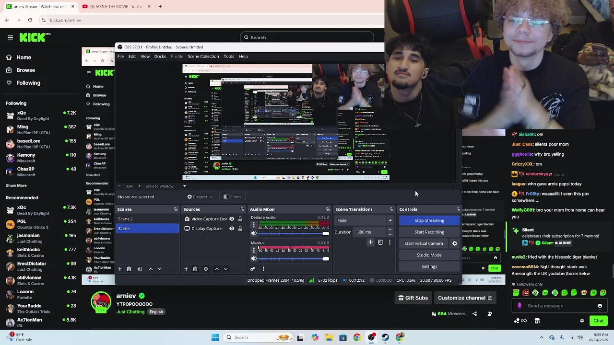This screenshot has height=345, width=614.
Task: Adjust Mic/Aux volume slider
Action: pyautogui.click(x=294, y=259)
